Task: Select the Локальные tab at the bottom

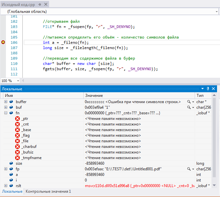Action: tap(12, 191)
